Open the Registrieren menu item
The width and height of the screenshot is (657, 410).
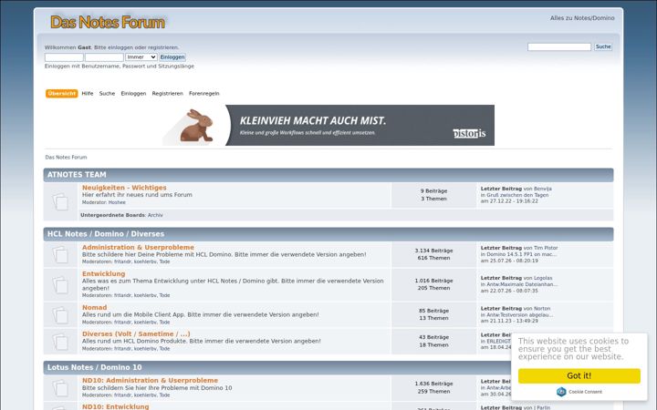(168, 93)
